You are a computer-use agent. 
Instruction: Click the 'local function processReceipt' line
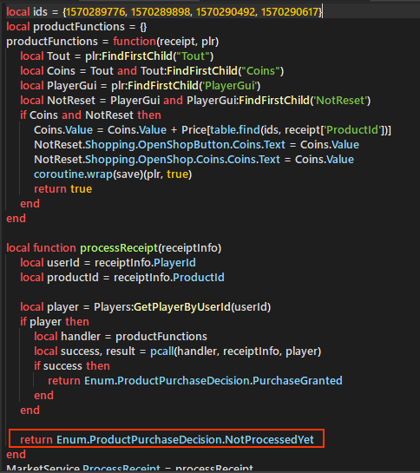pos(114,248)
